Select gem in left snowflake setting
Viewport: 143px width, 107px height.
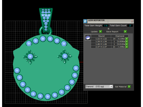pos(30,56)
